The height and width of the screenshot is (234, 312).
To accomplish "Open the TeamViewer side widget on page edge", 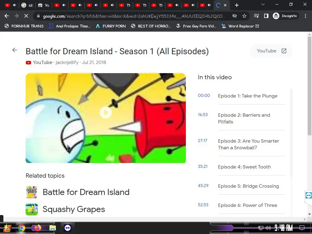I will [308, 195].
